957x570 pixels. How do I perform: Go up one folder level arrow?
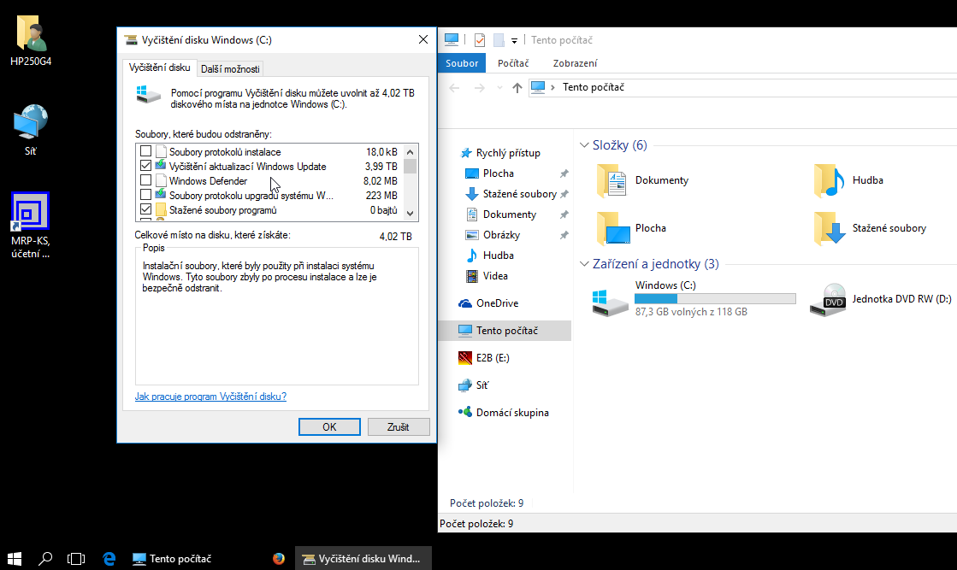(517, 88)
